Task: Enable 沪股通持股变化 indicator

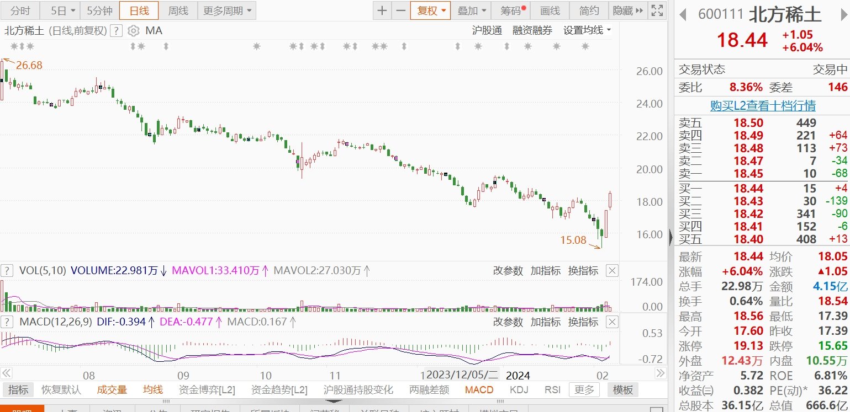Action: pyautogui.click(x=358, y=390)
